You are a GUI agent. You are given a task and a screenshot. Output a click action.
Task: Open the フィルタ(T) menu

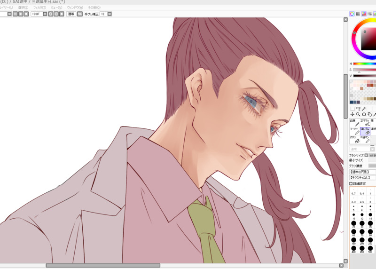(39, 8)
